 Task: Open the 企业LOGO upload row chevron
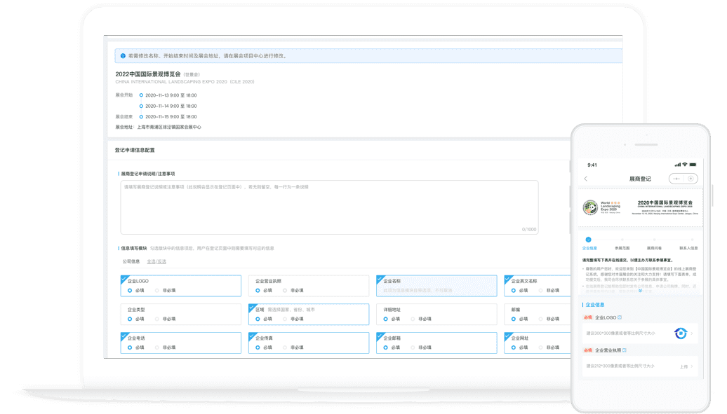coord(693,333)
